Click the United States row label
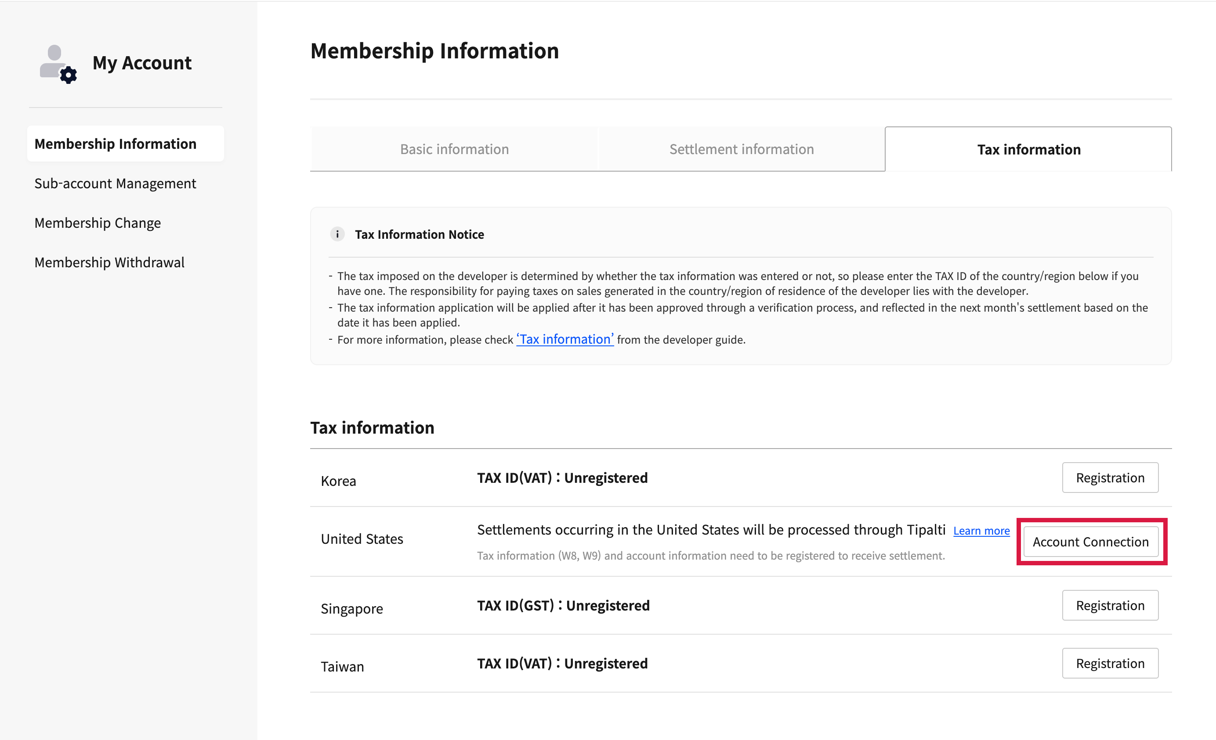 (x=362, y=539)
